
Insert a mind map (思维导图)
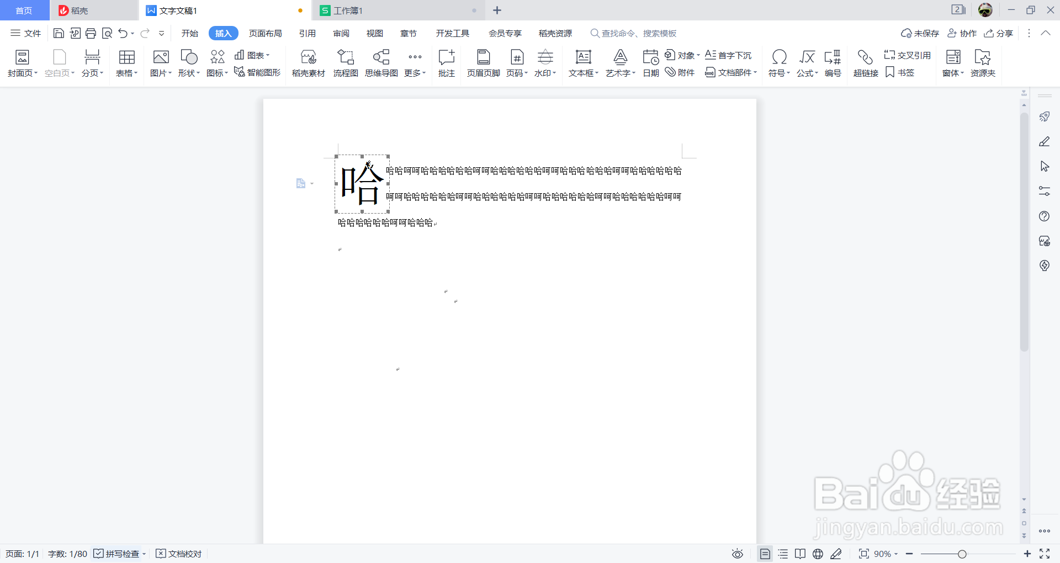[381, 63]
